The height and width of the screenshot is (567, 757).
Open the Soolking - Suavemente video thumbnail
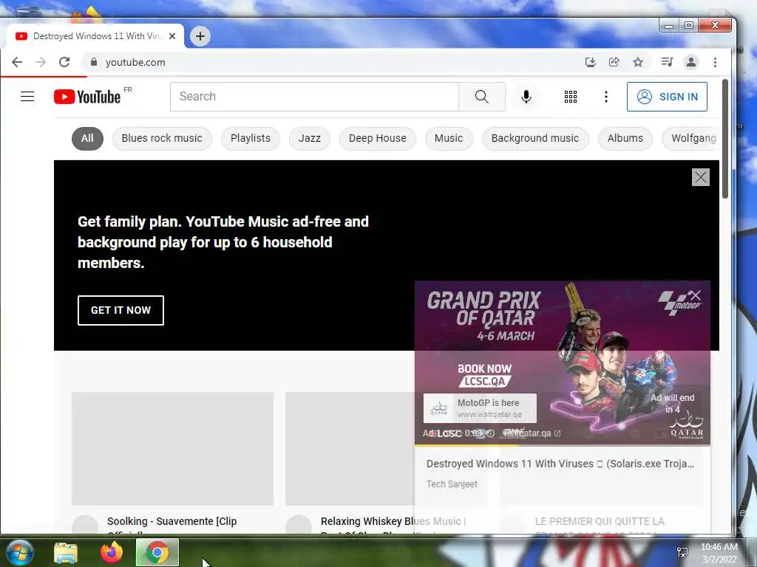coord(172,448)
